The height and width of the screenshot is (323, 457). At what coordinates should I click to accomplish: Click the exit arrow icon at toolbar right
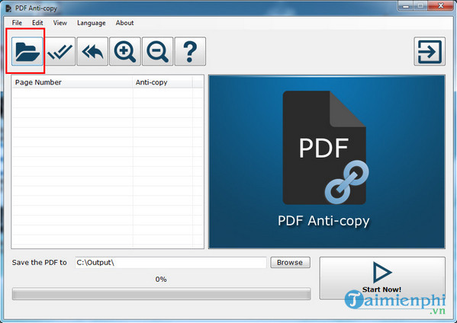pos(430,52)
